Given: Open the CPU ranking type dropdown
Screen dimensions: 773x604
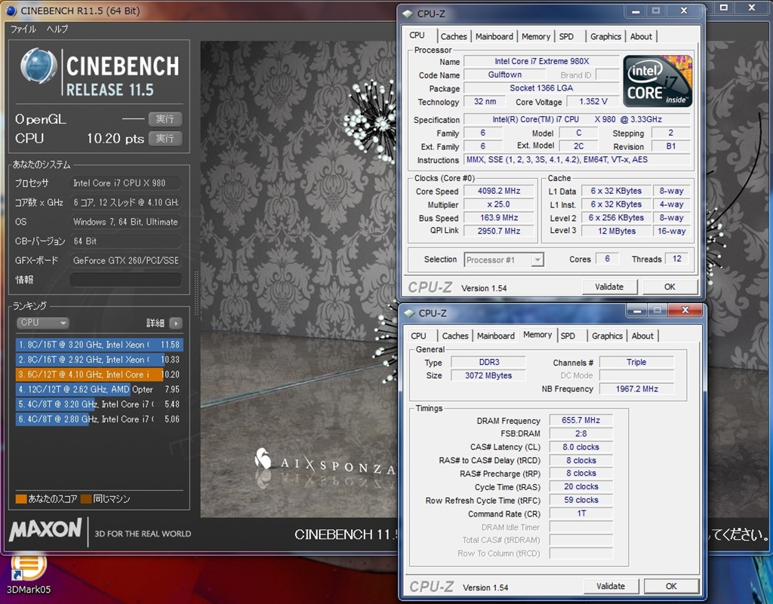Looking at the screenshot, I should pyautogui.click(x=43, y=323).
